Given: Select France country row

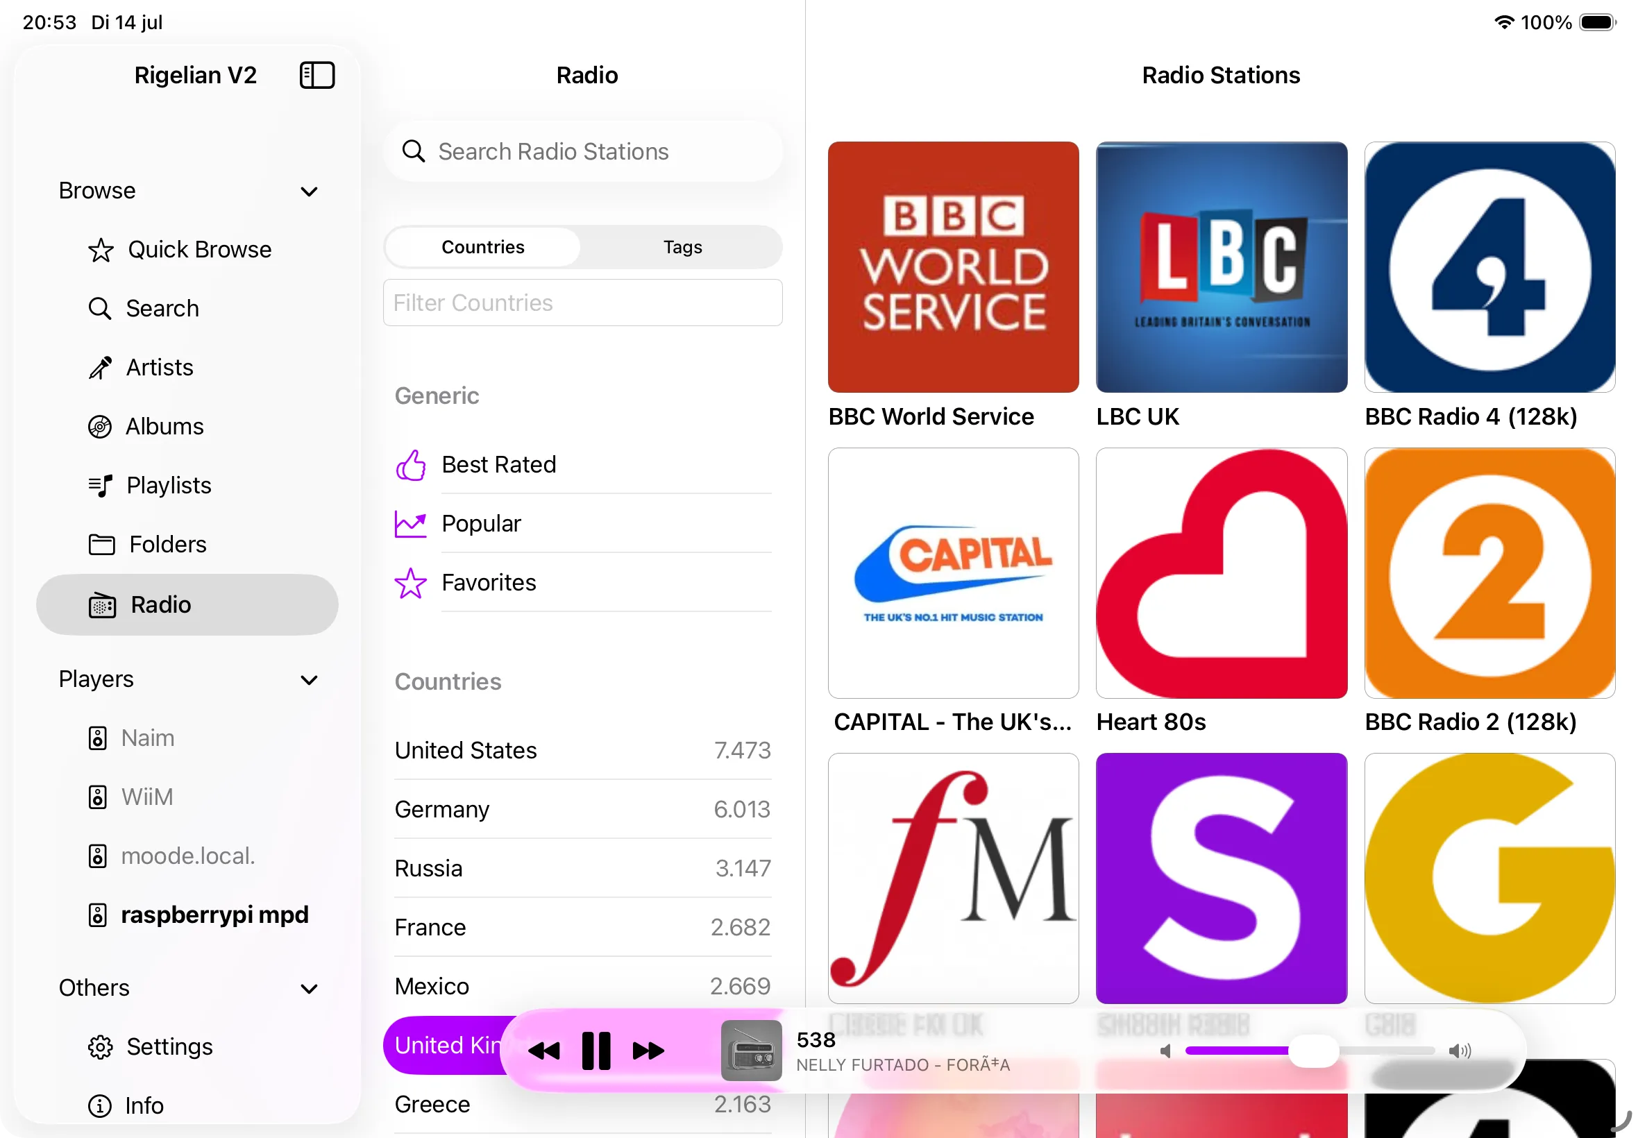Looking at the screenshot, I should tap(582, 928).
